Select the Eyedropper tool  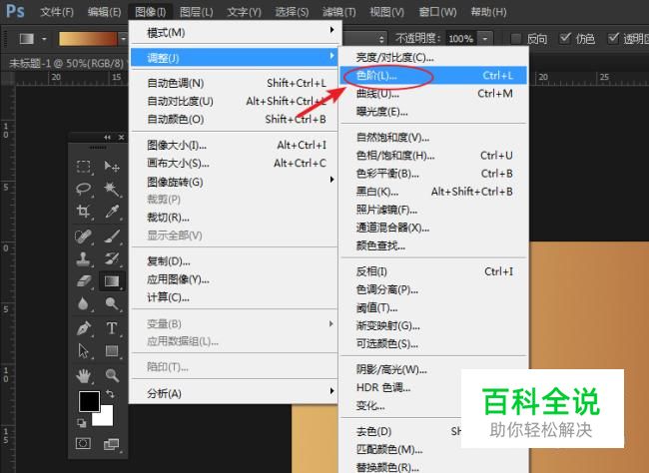pos(112,212)
